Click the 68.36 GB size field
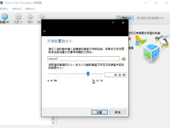Screen dimensions: 170x128 pyautogui.click(x=115, y=75)
